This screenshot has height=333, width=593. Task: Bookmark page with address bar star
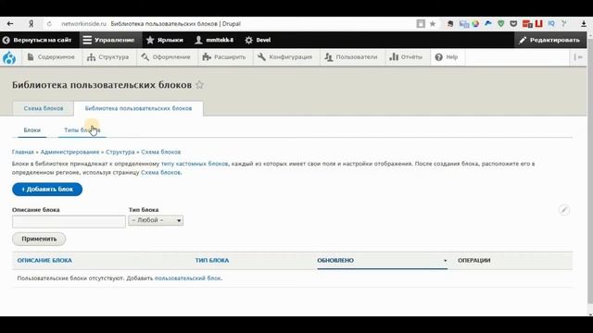point(433,24)
